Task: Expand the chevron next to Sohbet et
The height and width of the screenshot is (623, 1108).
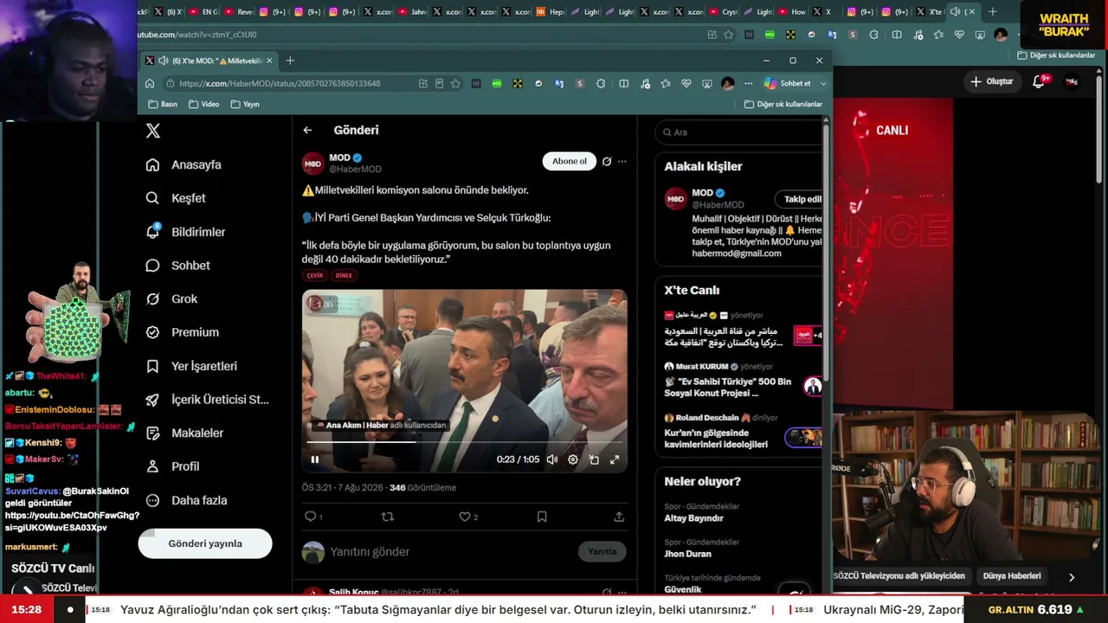Action: 823,83
